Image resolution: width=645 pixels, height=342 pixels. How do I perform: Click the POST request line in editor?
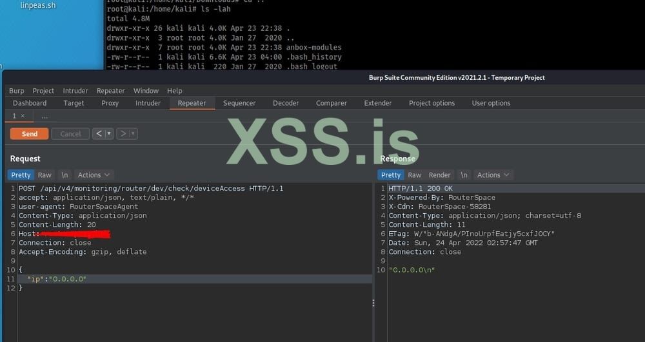point(151,189)
